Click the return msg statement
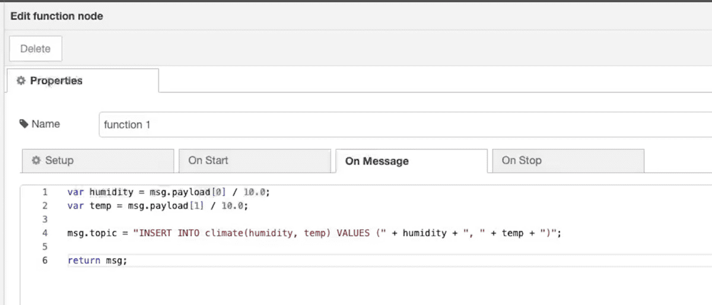 click(97, 261)
